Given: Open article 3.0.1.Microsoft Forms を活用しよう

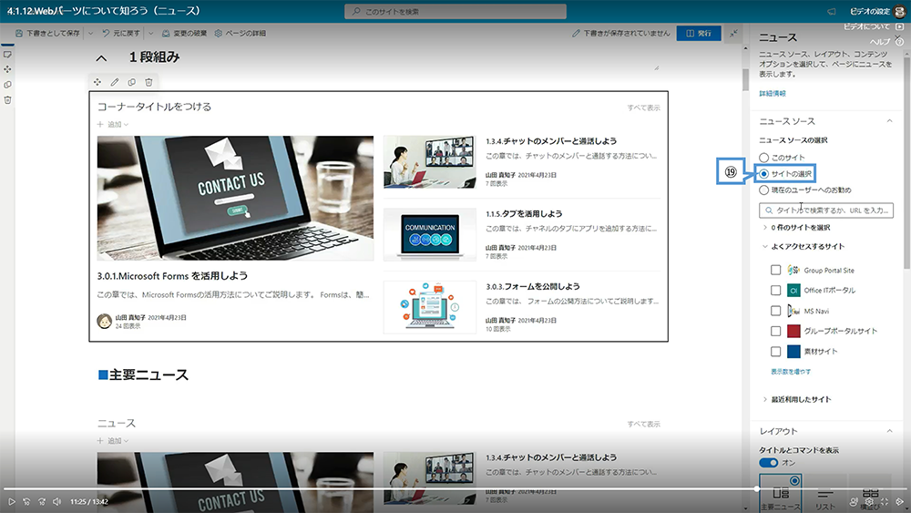Looking at the screenshot, I should [x=172, y=275].
